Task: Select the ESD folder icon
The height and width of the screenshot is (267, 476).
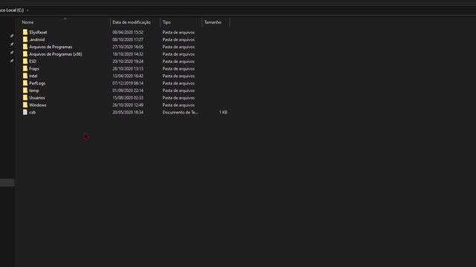Action: (x=25, y=61)
